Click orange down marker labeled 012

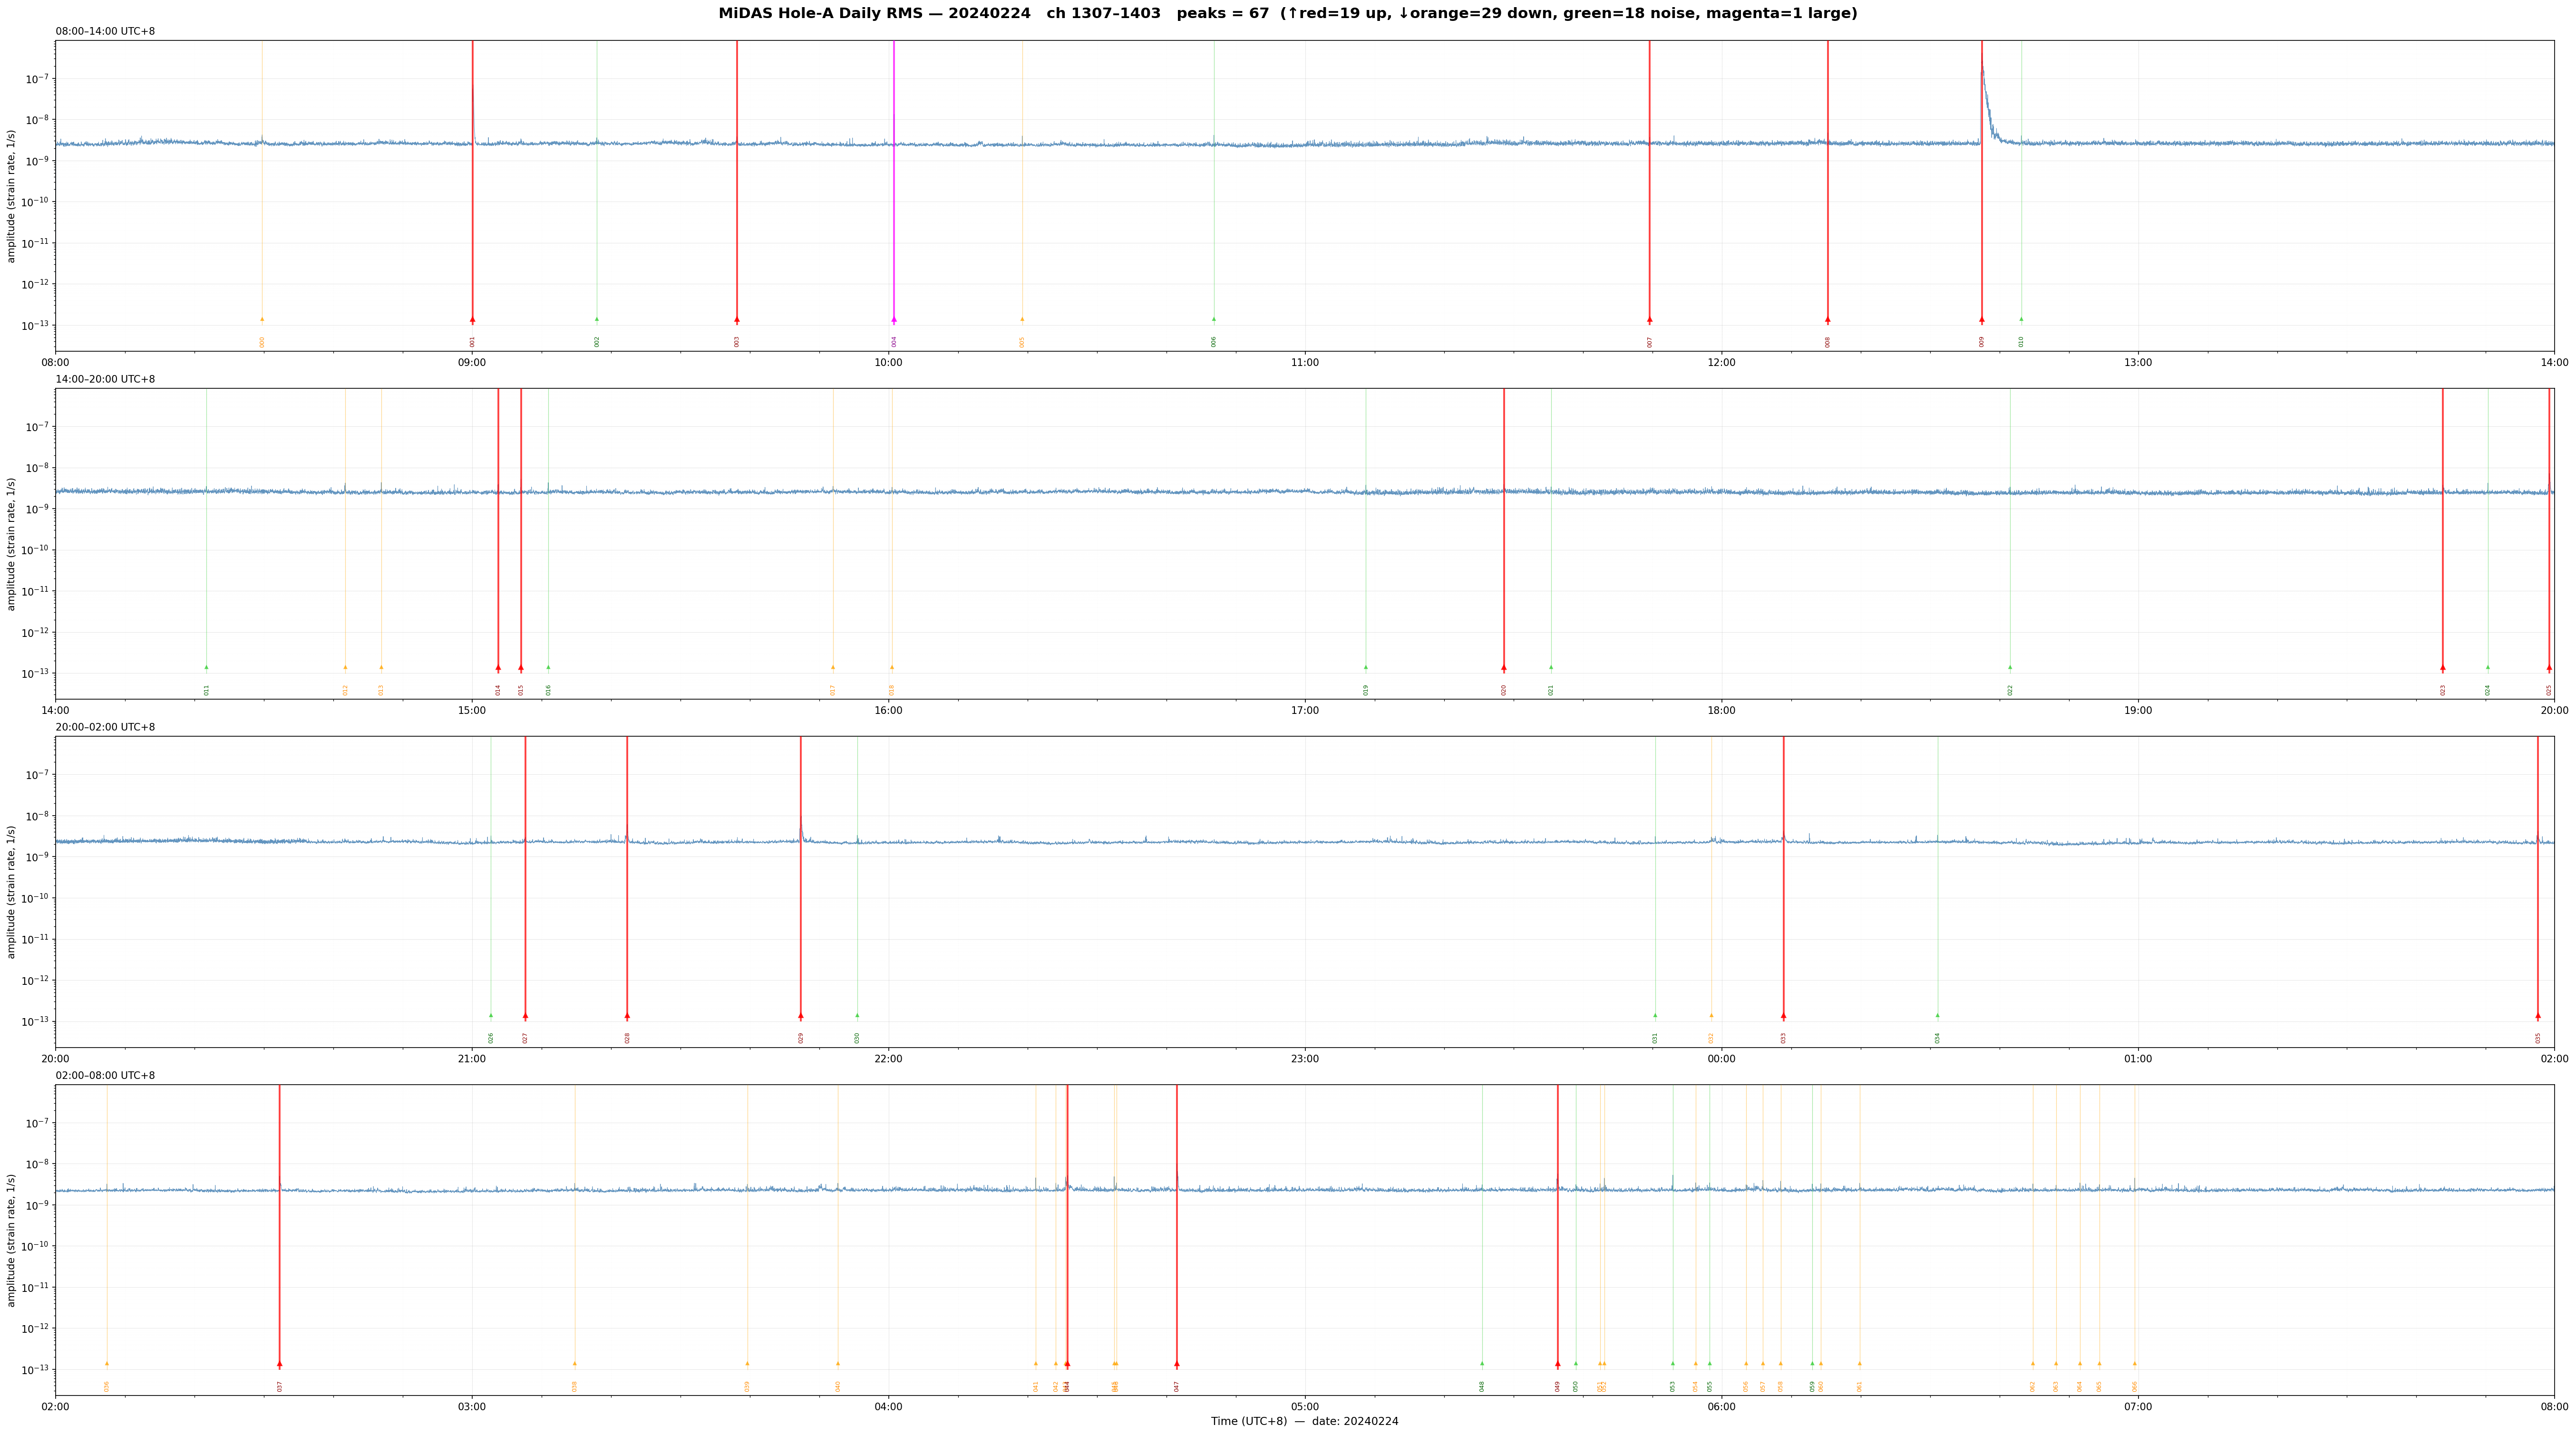(346, 667)
